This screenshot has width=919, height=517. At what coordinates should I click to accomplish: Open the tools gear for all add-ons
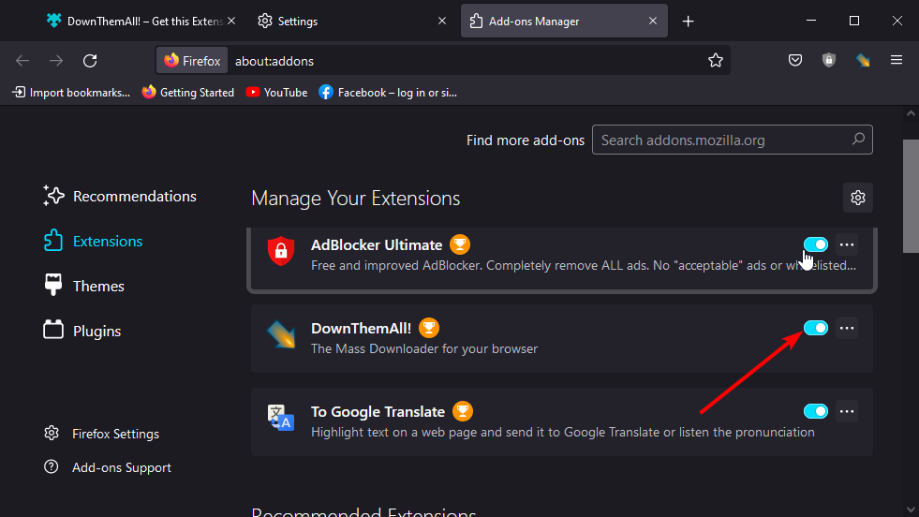(x=858, y=198)
